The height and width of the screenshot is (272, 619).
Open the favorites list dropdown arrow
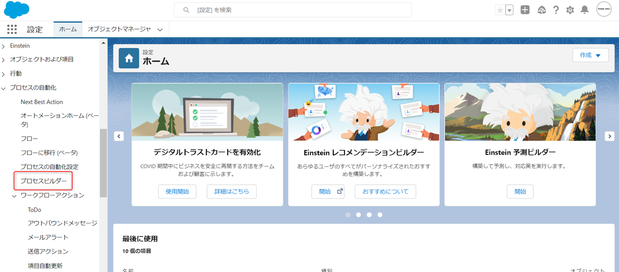tap(509, 10)
